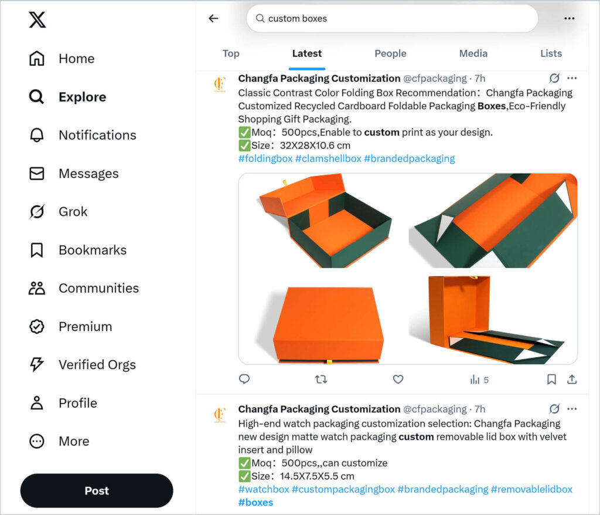The height and width of the screenshot is (515, 600).
Task: Click Grok icon on first post
Action: click(554, 78)
